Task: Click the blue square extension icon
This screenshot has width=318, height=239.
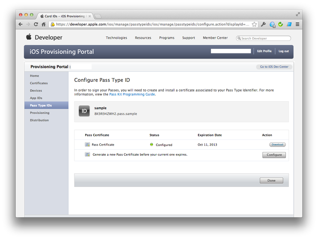Action: click(289, 24)
